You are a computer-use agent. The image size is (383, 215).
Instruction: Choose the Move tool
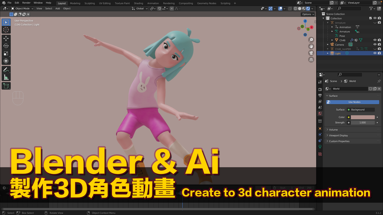[6, 38]
